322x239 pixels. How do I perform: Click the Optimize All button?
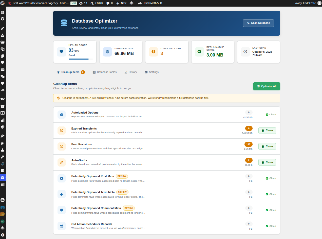coord(267,86)
